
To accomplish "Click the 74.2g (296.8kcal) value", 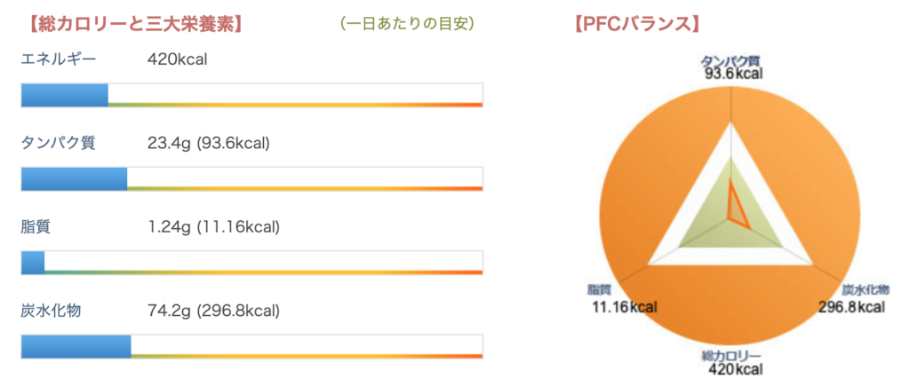I will (213, 311).
